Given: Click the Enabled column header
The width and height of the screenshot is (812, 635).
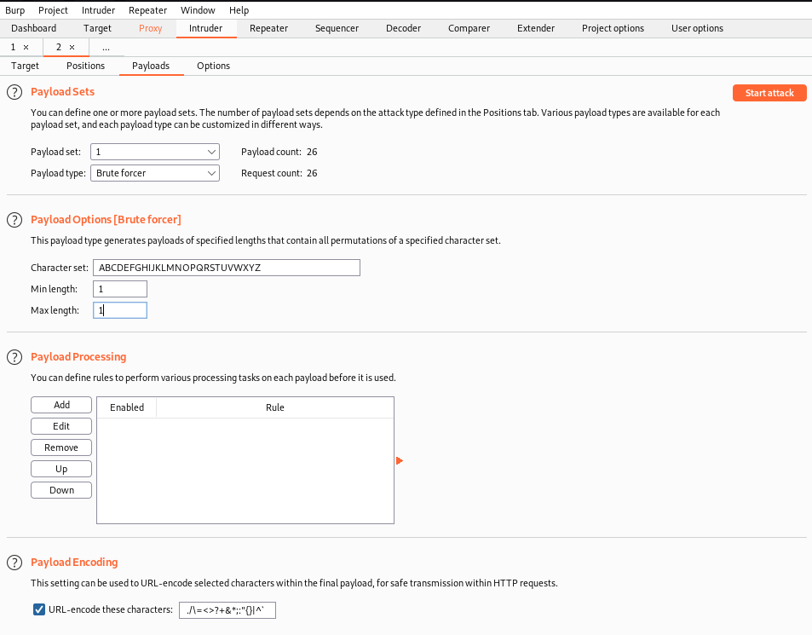Looking at the screenshot, I should coord(127,407).
